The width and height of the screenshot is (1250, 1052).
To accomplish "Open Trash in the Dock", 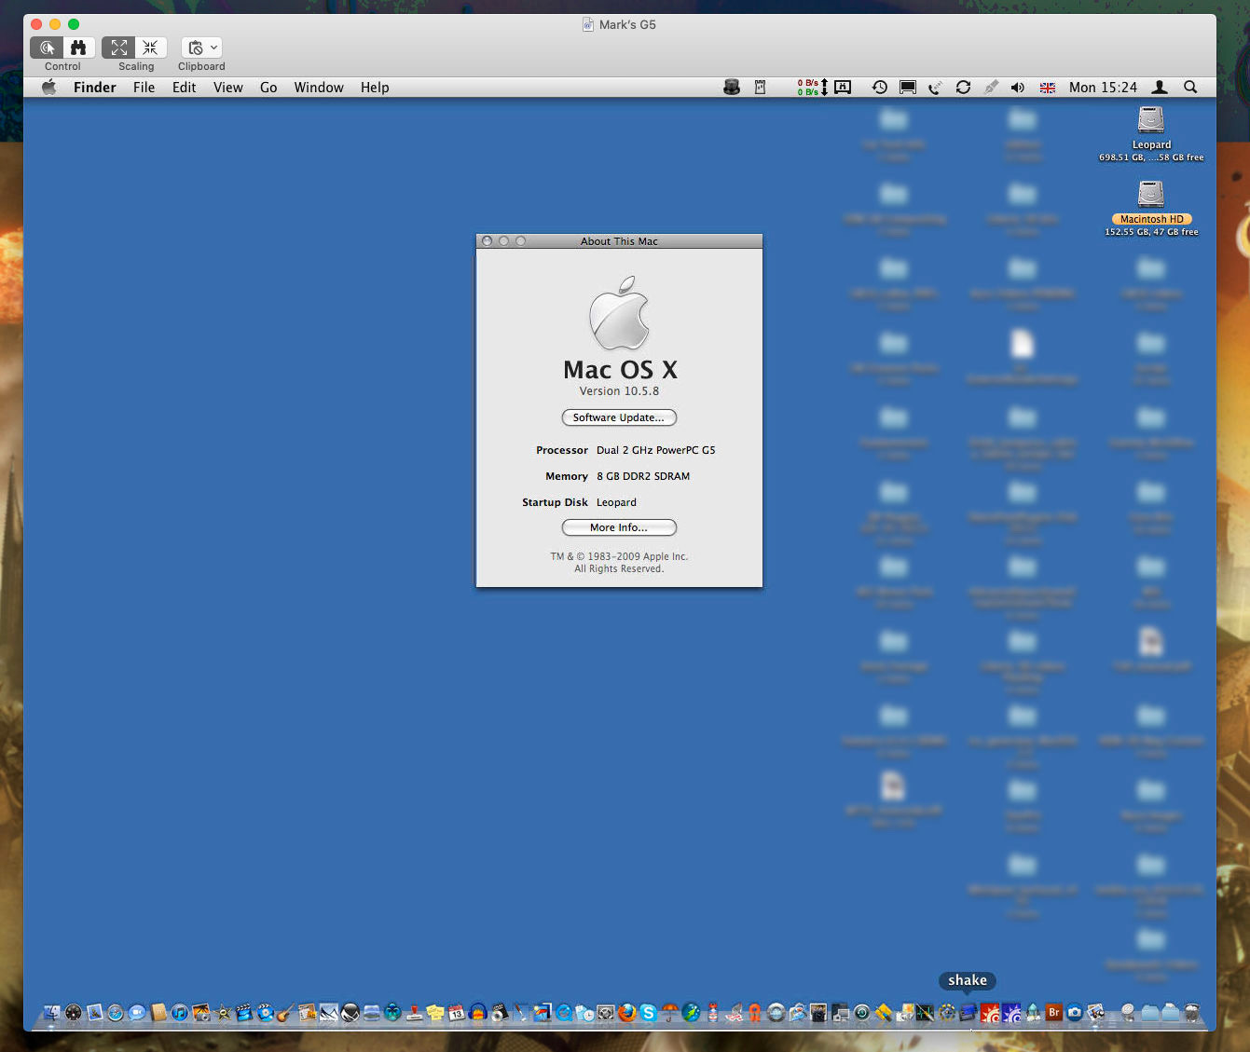I will pos(1192,1013).
